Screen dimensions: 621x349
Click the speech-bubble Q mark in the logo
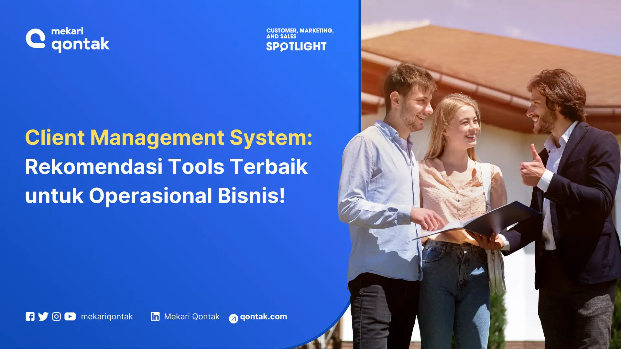pos(36,39)
